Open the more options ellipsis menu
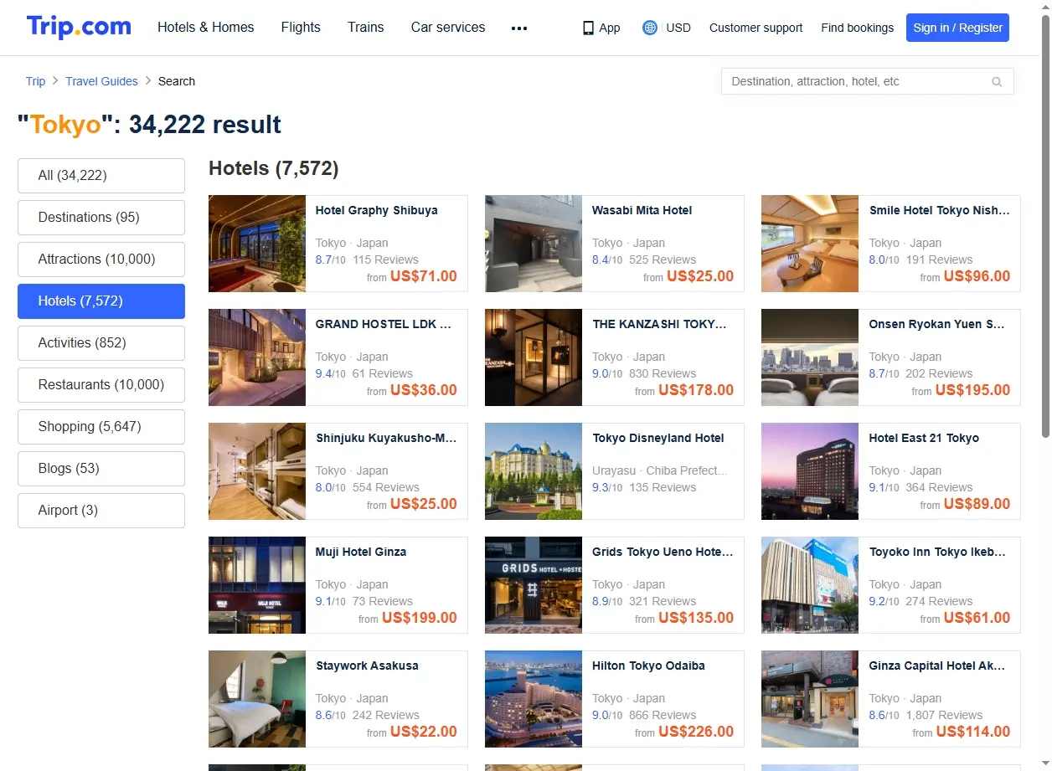Viewport: 1052px width, 771px height. pyautogui.click(x=519, y=28)
